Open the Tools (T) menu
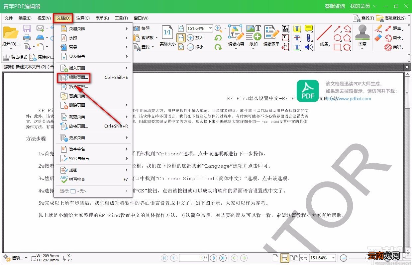Viewport: 412px width, 265px height. click(121, 18)
